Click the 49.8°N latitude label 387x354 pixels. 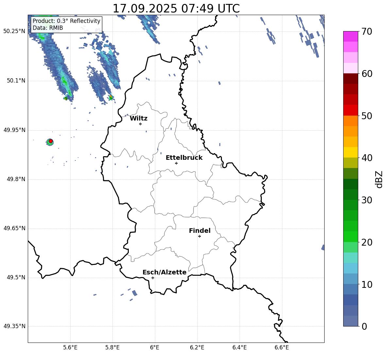(16, 179)
